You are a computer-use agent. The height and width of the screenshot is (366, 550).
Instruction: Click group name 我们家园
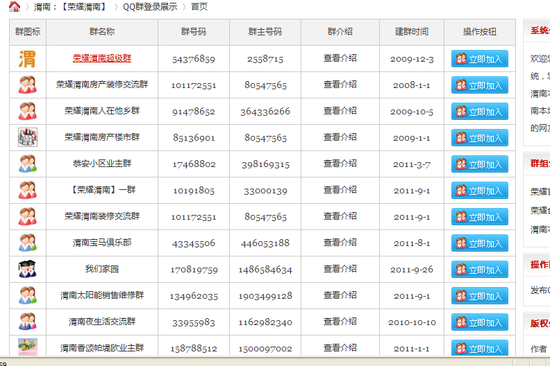coord(102,269)
